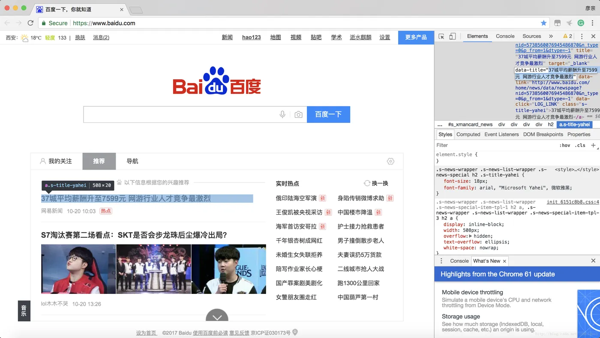Viewport: 600px width, 338px height.
Task: Toggle the device toolbar icon in DevTools
Action: point(453,36)
